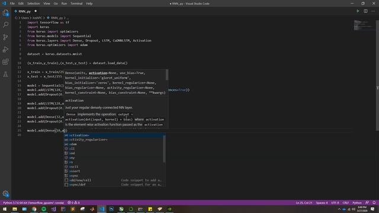This screenshot has width=379, height=213.
Task: Show hidden system tray icons
Action: click(339, 209)
